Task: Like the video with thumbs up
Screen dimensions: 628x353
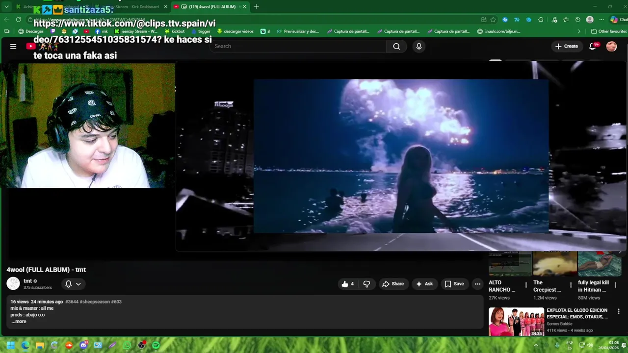Action: (347, 284)
